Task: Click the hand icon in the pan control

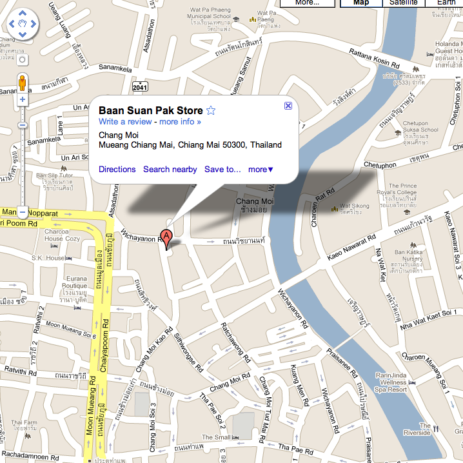Action: click(x=23, y=24)
